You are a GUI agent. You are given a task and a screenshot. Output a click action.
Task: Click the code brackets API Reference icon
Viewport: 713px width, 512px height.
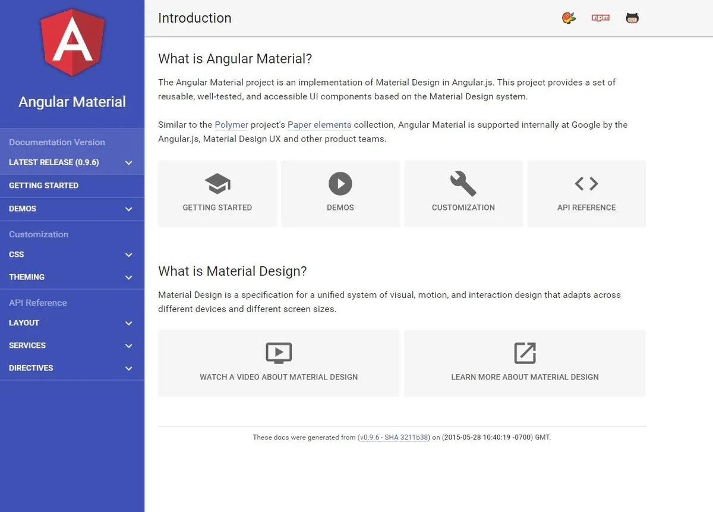coord(586,184)
